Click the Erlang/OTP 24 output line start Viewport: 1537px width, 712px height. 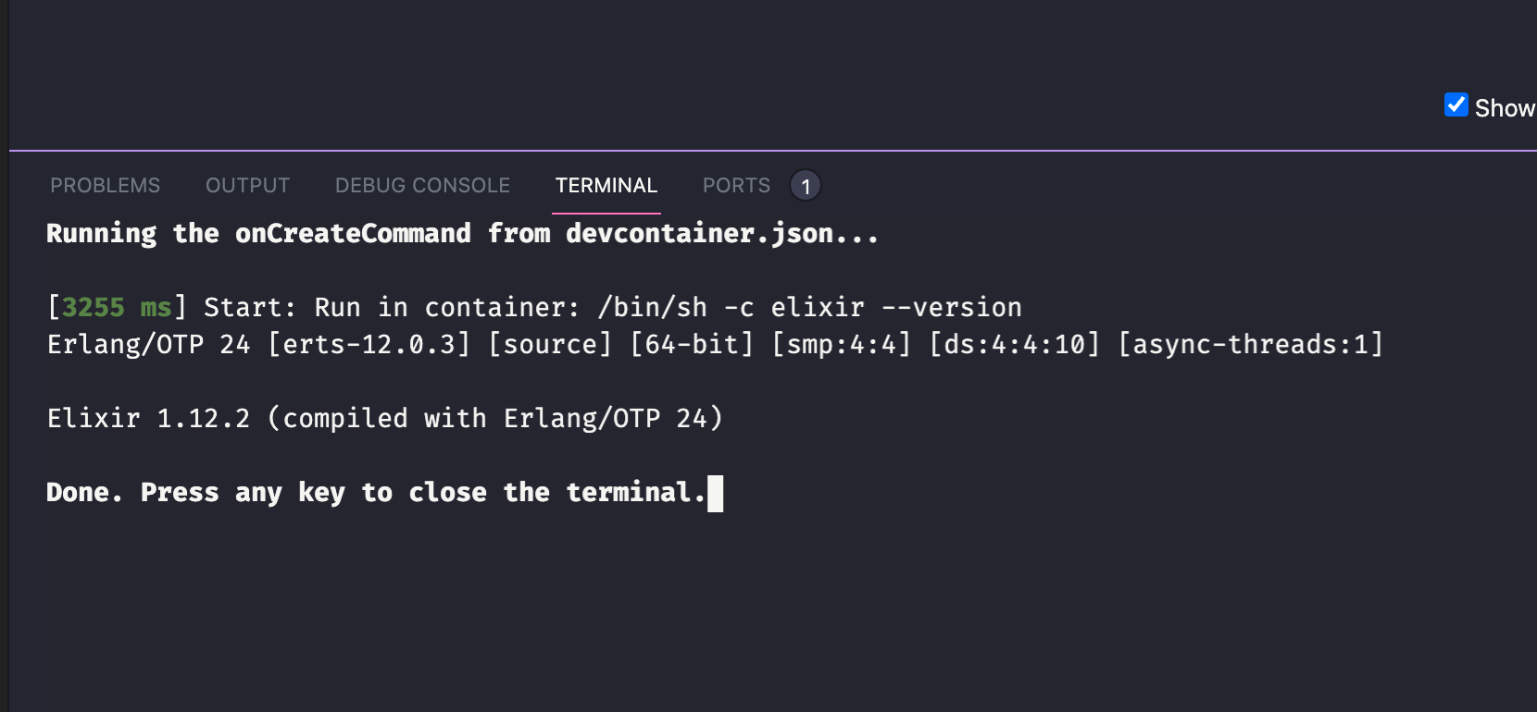[149, 345]
